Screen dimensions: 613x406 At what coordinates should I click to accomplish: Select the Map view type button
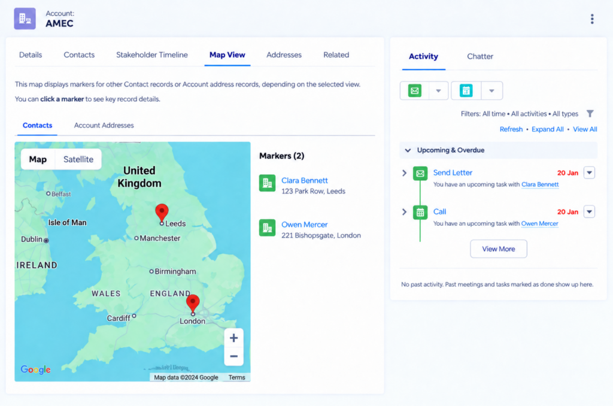pos(38,159)
